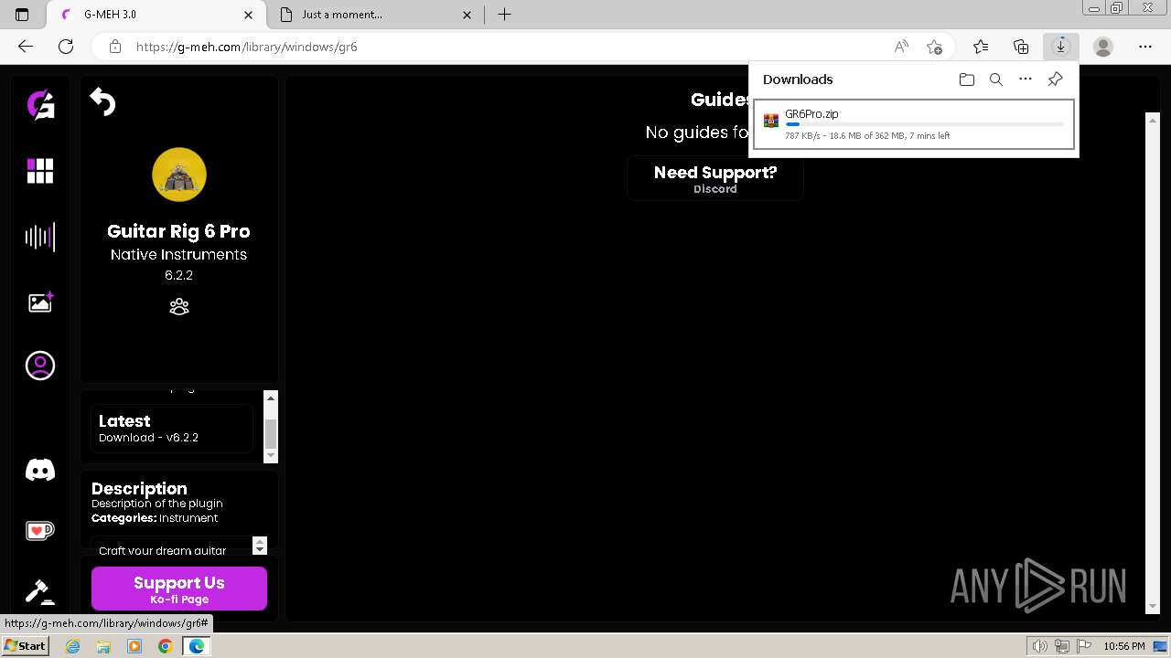Viewport: 1171px width, 658px height.
Task: Click the group users icon under 6.2.2
Action: [179, 307]
